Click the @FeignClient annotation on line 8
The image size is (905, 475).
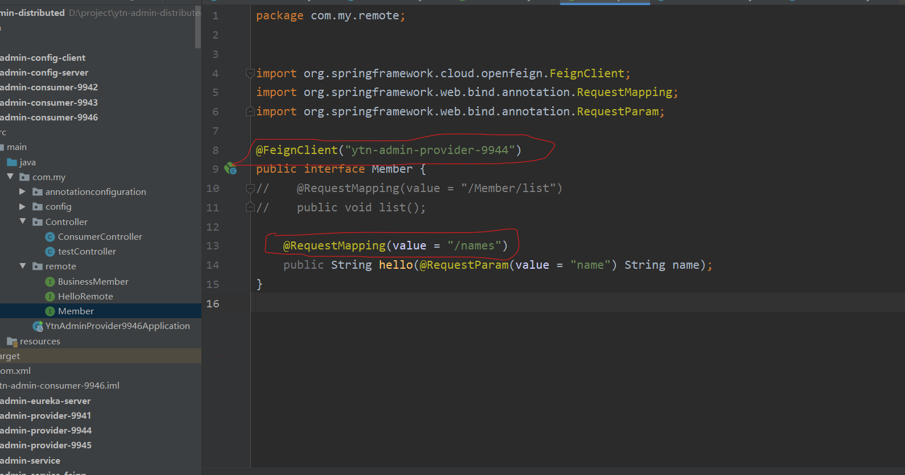pos(297,150)
